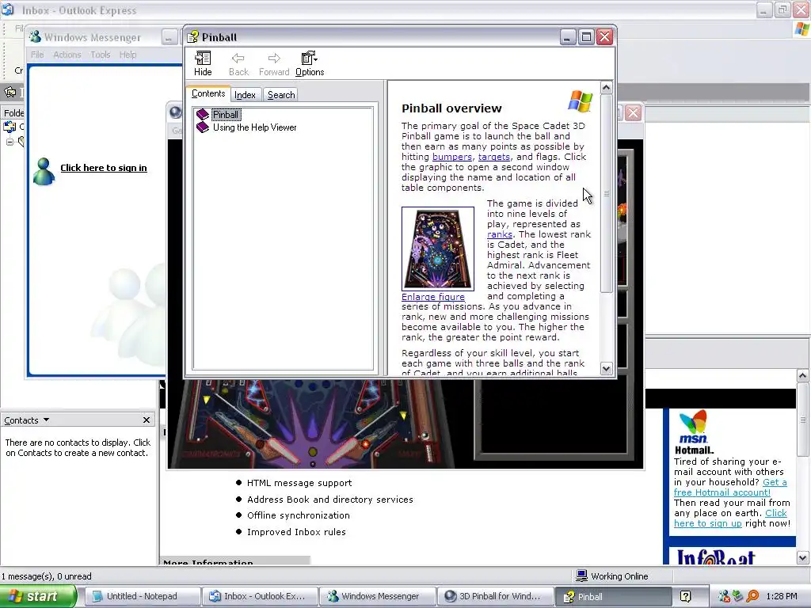811x608 pixels.
Task: Click the Forward arrow in help toolbar
Action: [x=274, y=64]
